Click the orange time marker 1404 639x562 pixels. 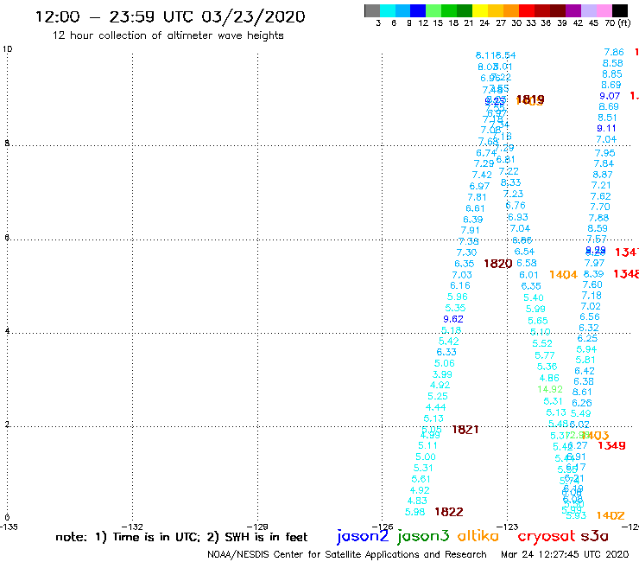[x=563, y=275]
